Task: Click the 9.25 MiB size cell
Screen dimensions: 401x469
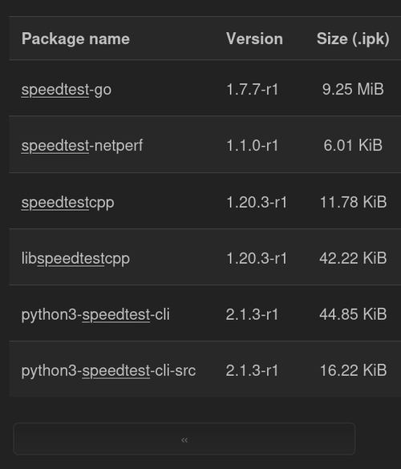Action: tap(353, 89)
